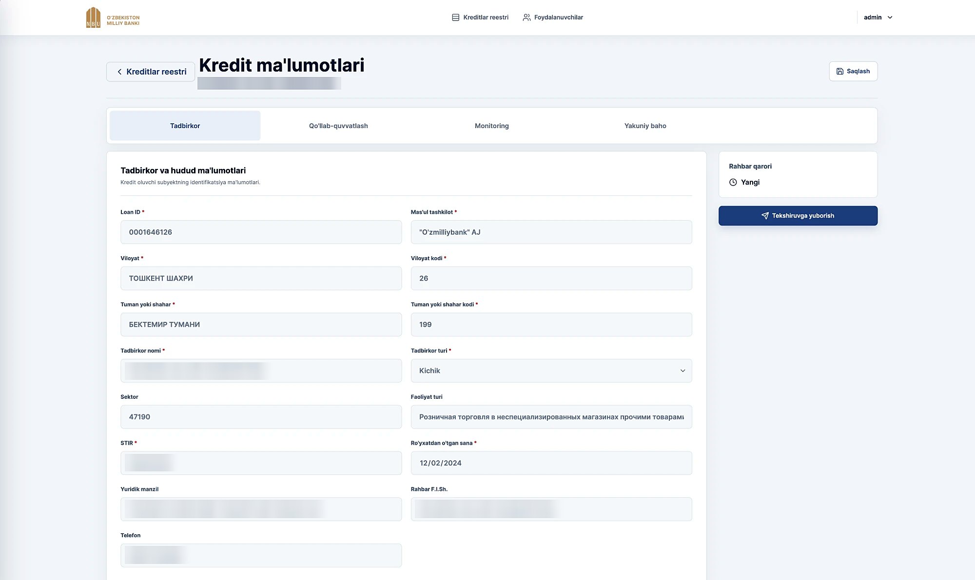
Task: Click the Foydalanuvchilar users icon
Action: (526, 18)
